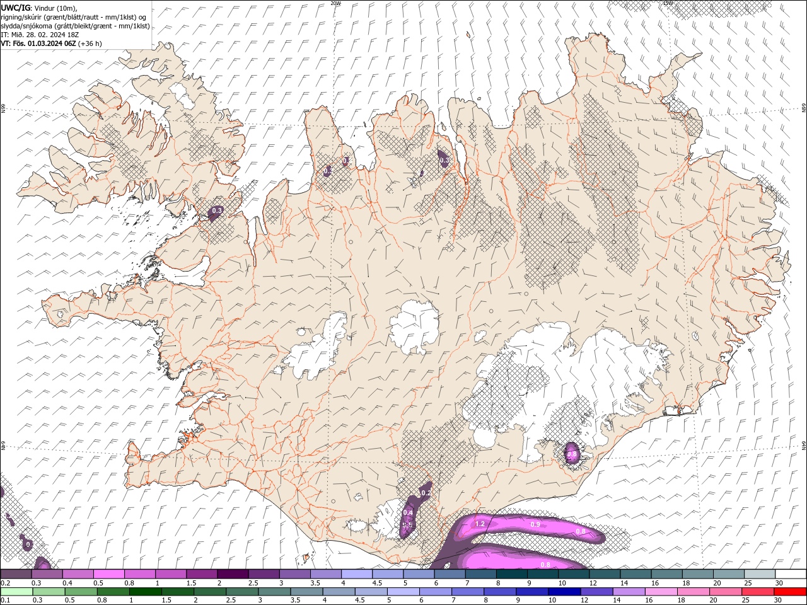Click the 0.4 value label on the map

tap(408, 512)
